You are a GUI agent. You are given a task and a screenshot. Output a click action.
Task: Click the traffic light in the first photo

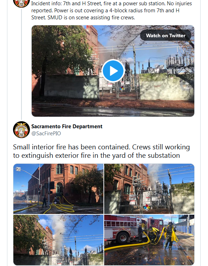[x=40, y=187]
